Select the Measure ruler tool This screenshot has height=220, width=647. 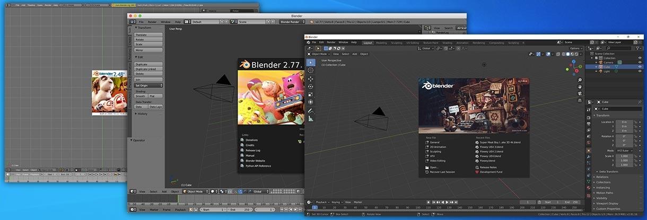coord(311,118)
